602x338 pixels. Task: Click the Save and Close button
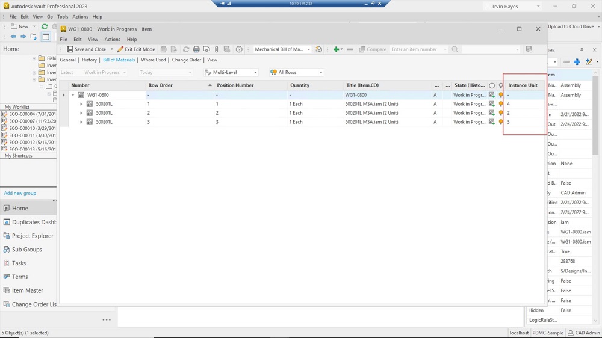click(x=87, y=49)
